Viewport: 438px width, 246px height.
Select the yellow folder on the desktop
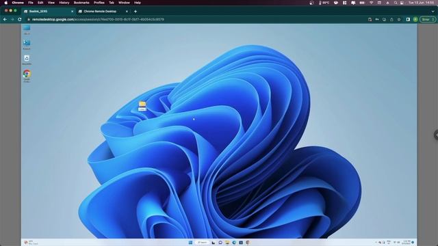[x=142, y=106]
